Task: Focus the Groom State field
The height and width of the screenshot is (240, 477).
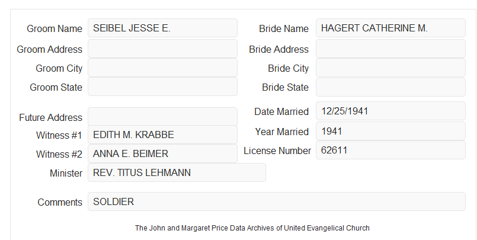Action: coord(162,87)
